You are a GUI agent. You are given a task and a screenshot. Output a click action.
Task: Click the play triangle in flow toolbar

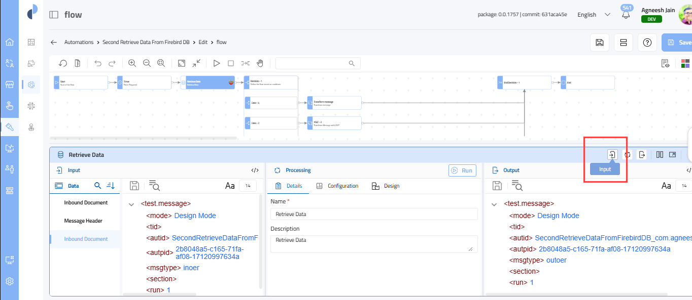216,63
